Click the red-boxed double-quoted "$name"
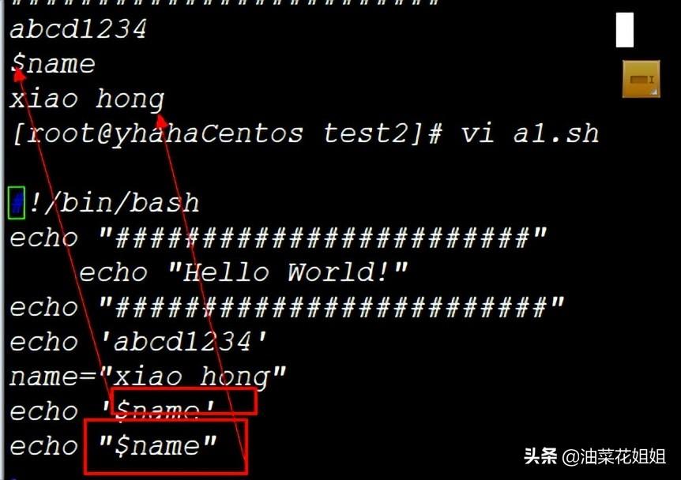Screen dimensions: 681x480 [165, 446]
